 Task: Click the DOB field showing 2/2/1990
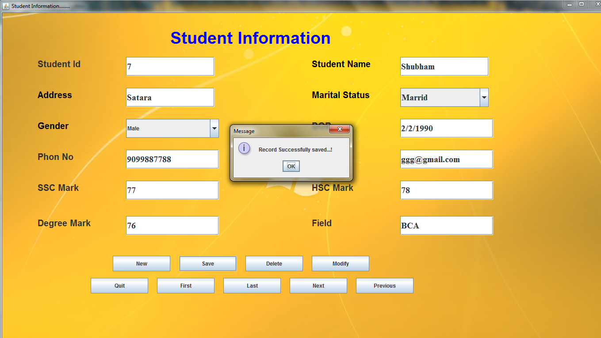[x=447, y=128]
